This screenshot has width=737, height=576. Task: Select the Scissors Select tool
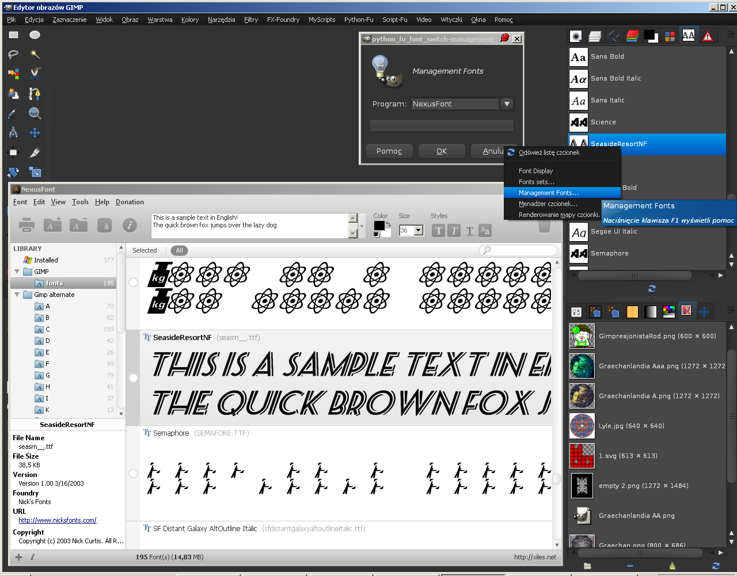(35, 74)
